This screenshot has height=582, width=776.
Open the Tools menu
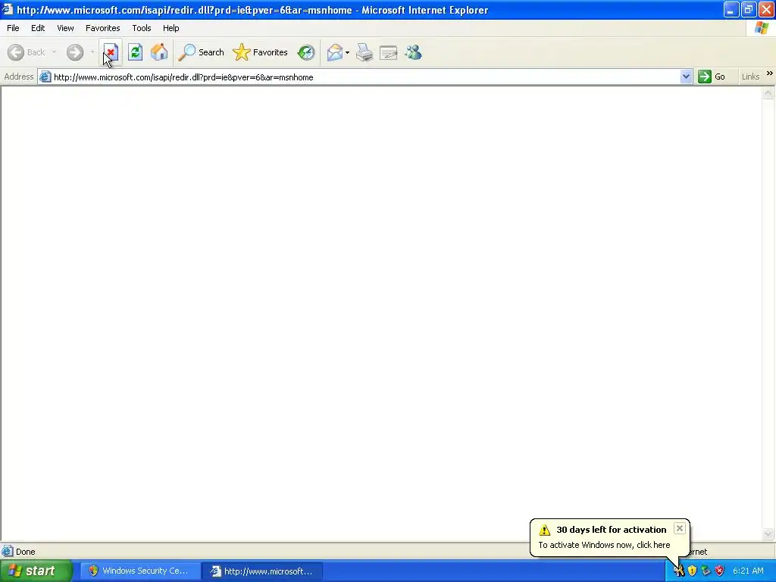pyautogui.click(x=141, y=28)
